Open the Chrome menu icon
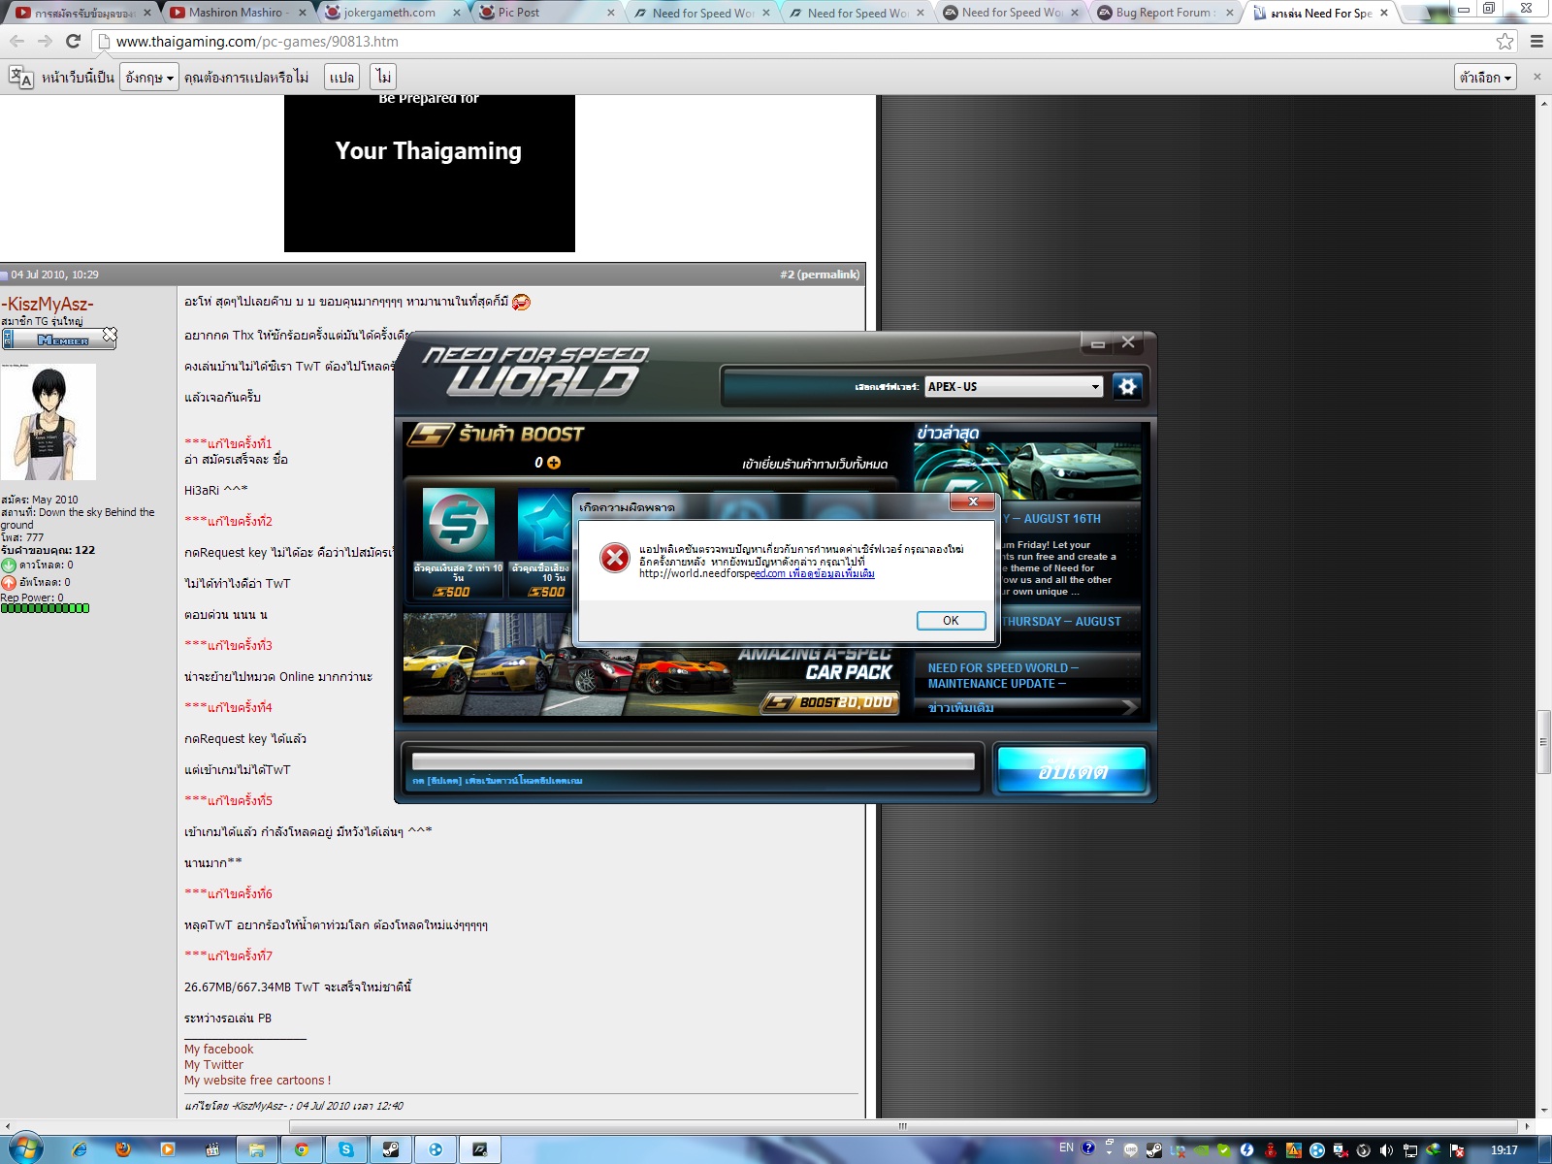 click(x=1536, y=41)
